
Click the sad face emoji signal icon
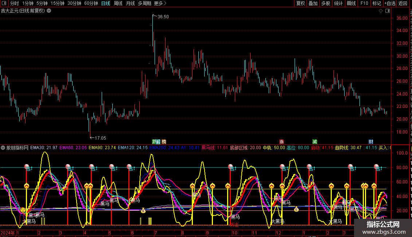[x=23, y=210]
